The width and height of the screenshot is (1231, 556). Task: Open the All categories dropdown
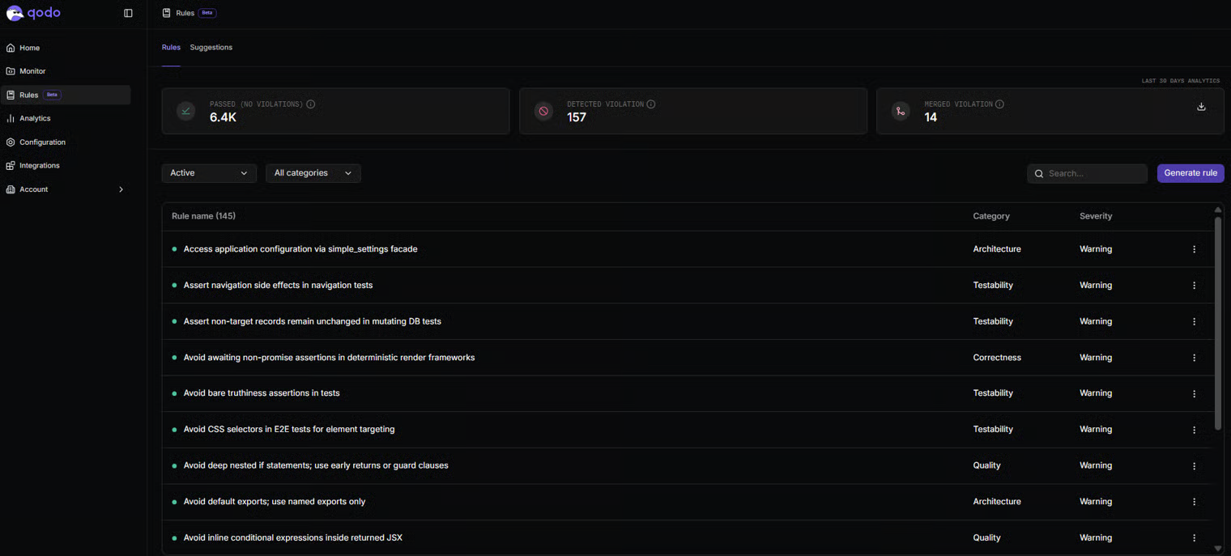click(x=313, y=173)
